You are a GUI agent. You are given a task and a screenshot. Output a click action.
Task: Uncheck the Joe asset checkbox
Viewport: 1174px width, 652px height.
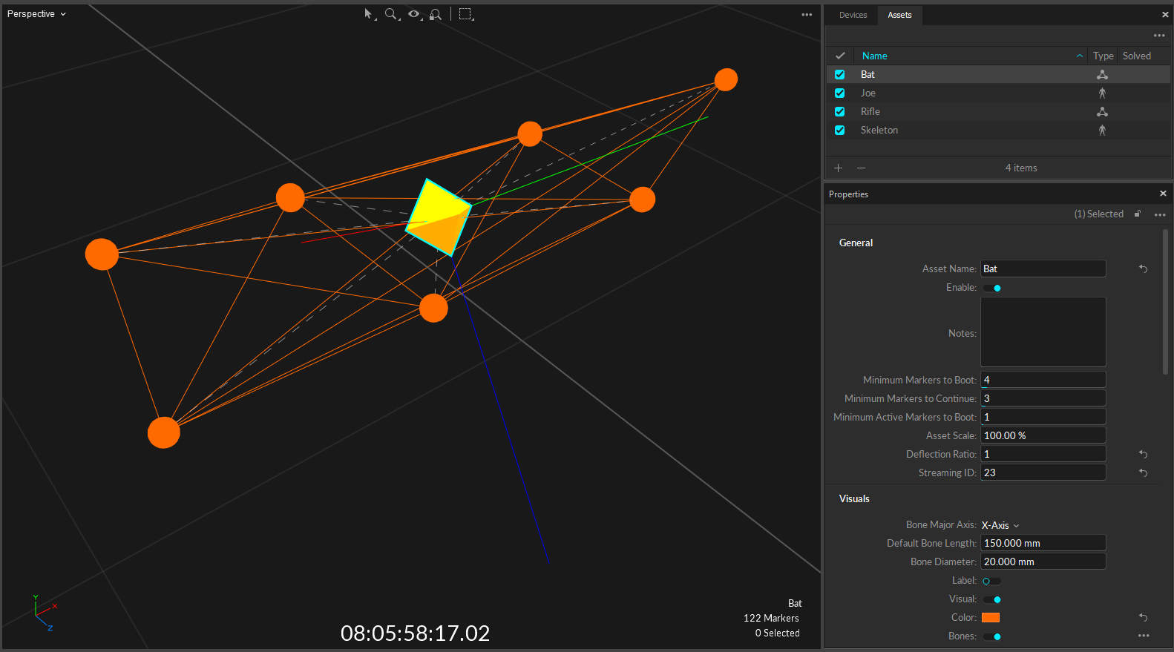click(x=840, y=93)
